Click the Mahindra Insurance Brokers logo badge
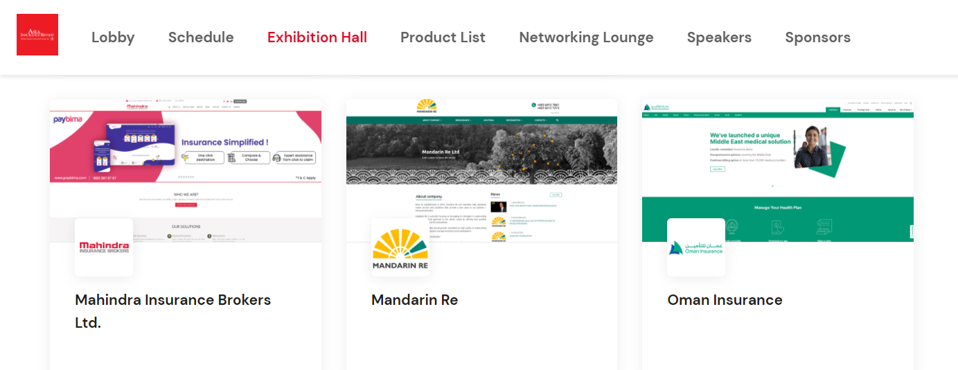The width and height of the screenshot is (958, 370). pos(104,247)
